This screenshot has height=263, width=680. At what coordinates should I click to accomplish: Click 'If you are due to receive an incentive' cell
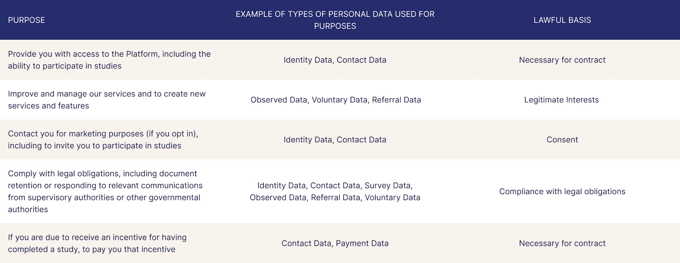97,243
